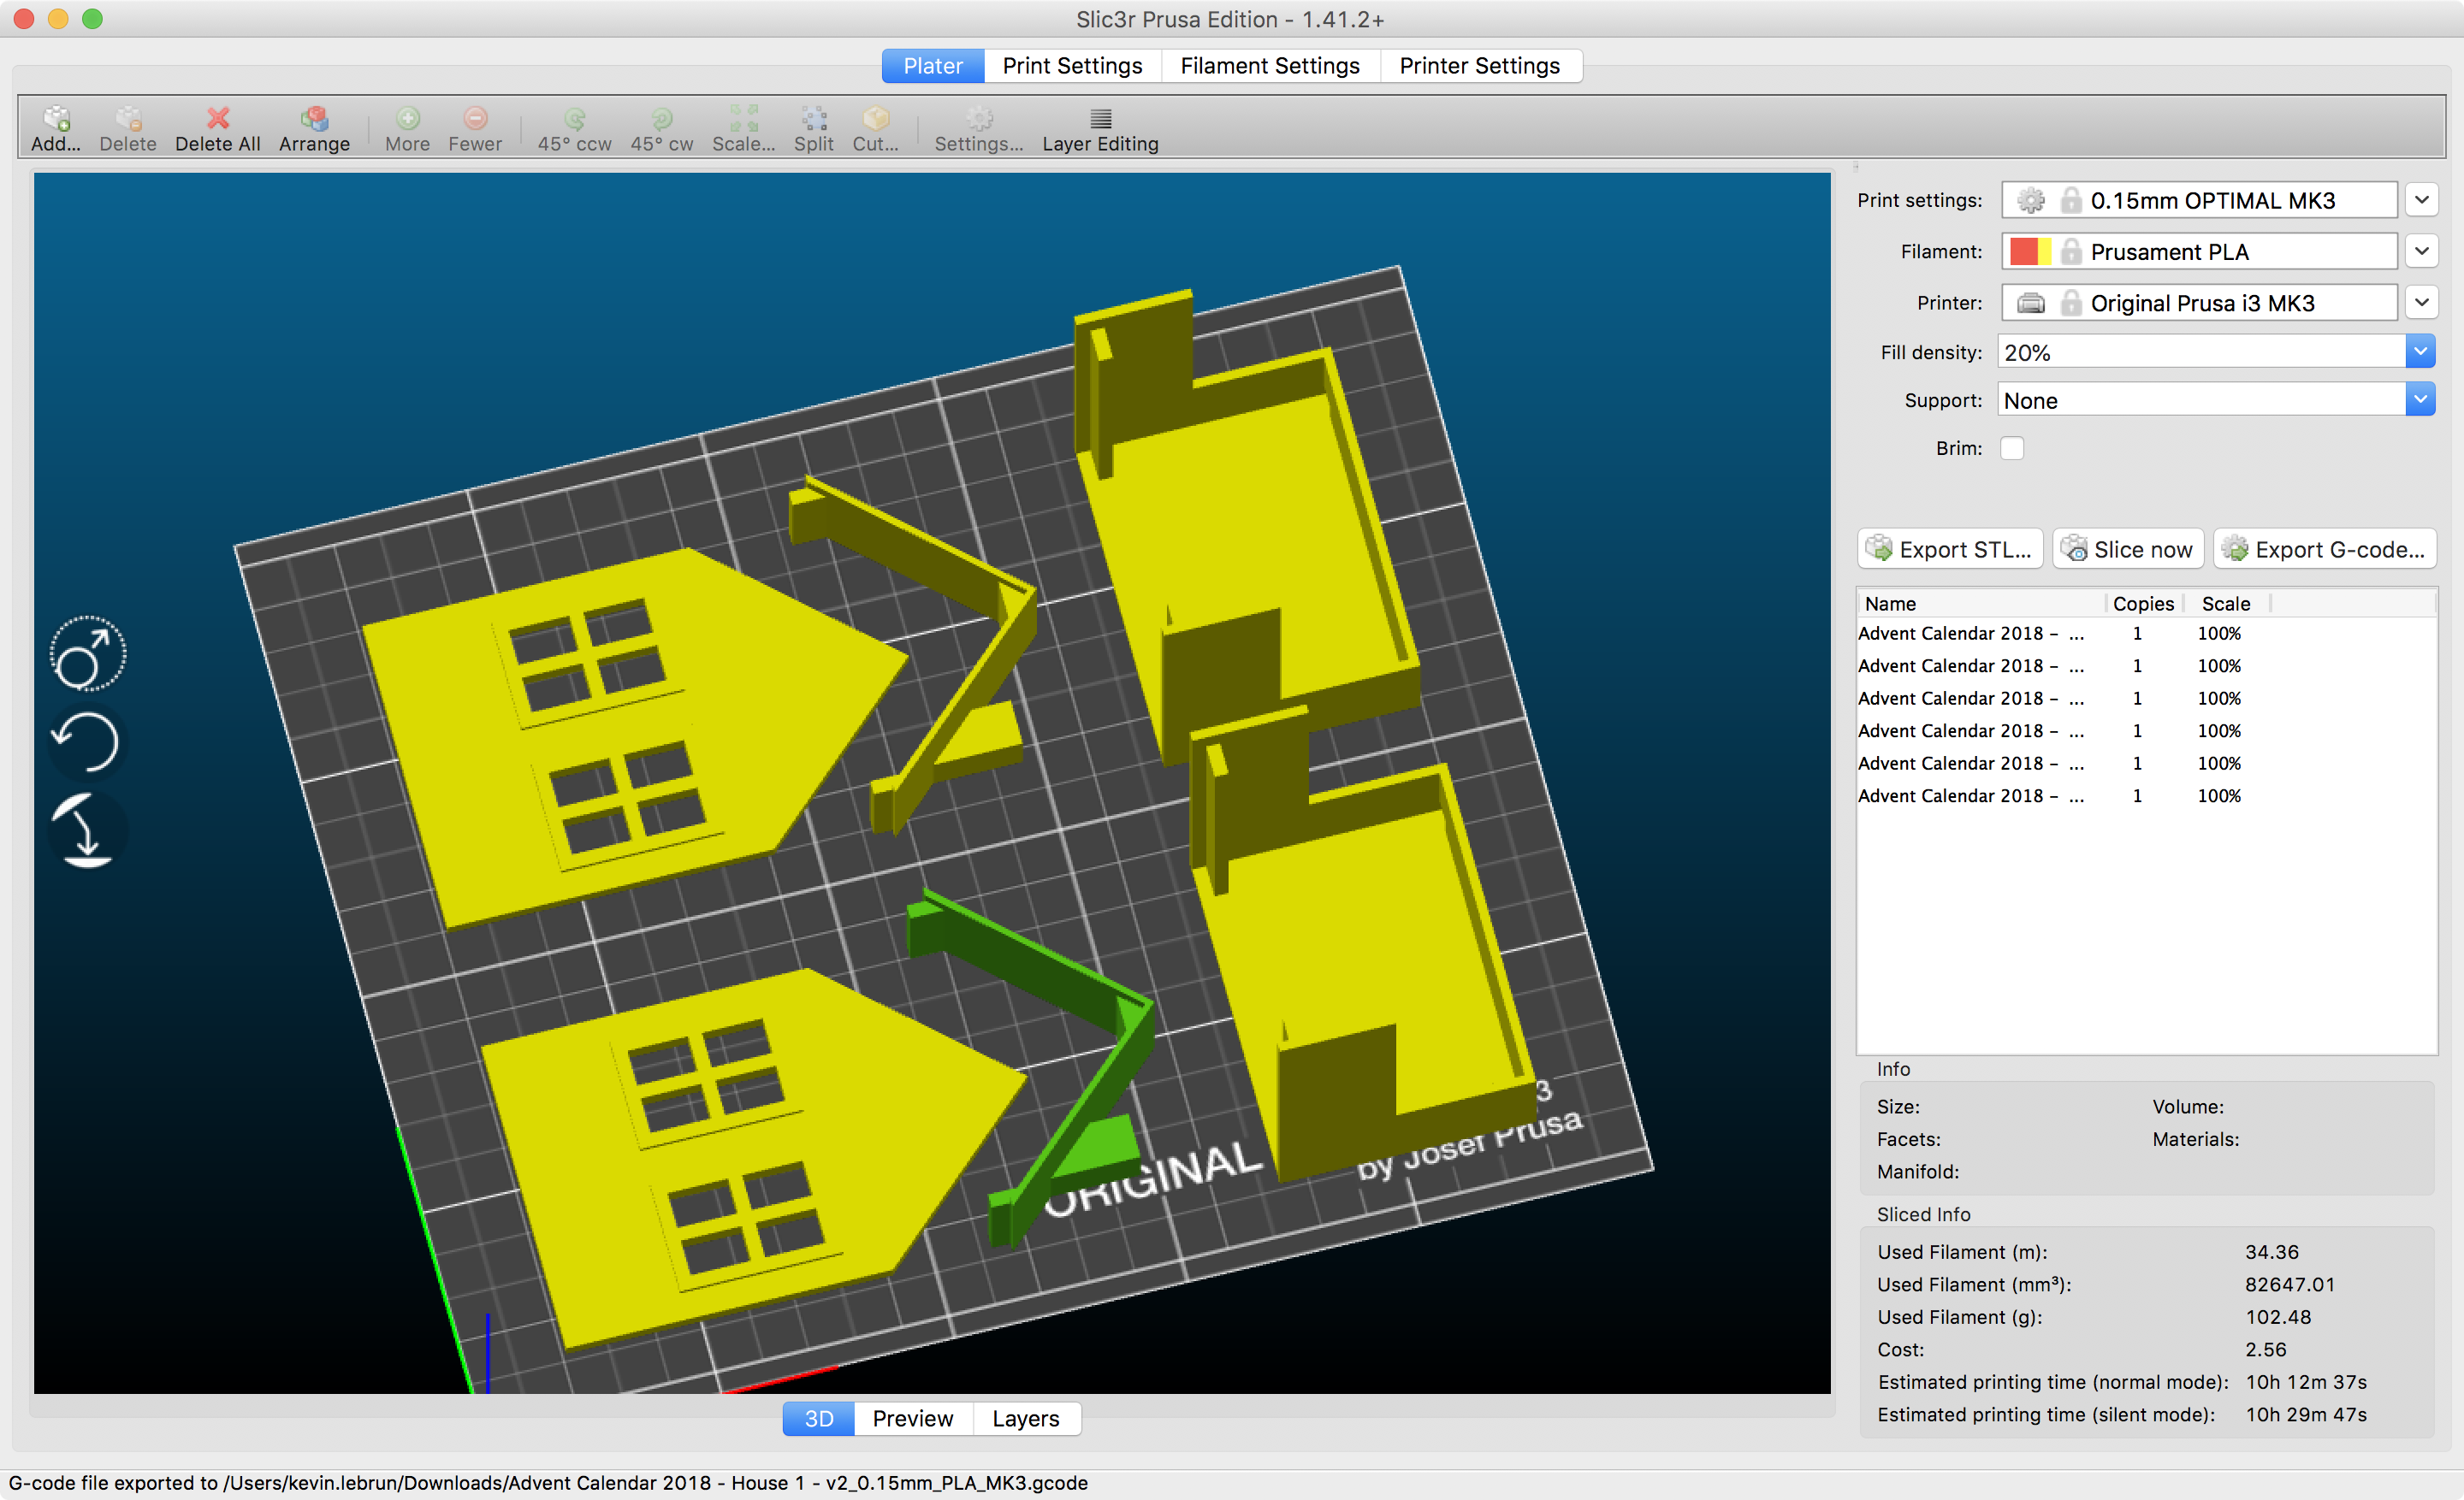Click the Add model toolbar icon
This screenshot has width=2464, height=1500.
click(x=56, y=129)
